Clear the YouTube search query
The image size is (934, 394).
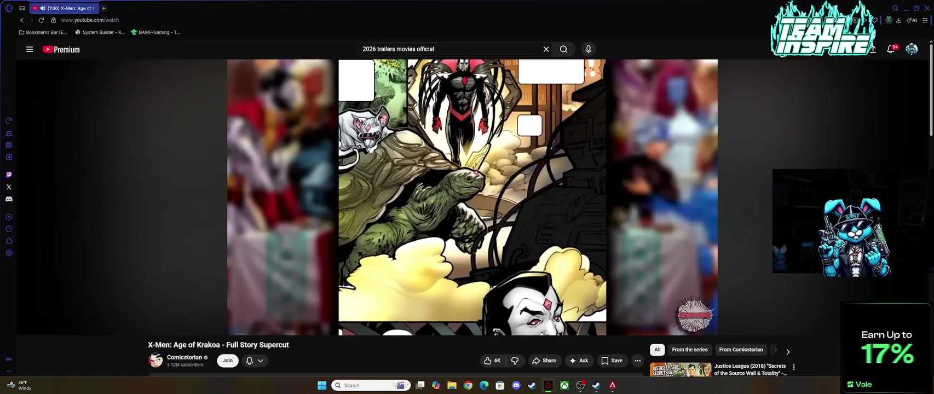click(x=546, y=49)
